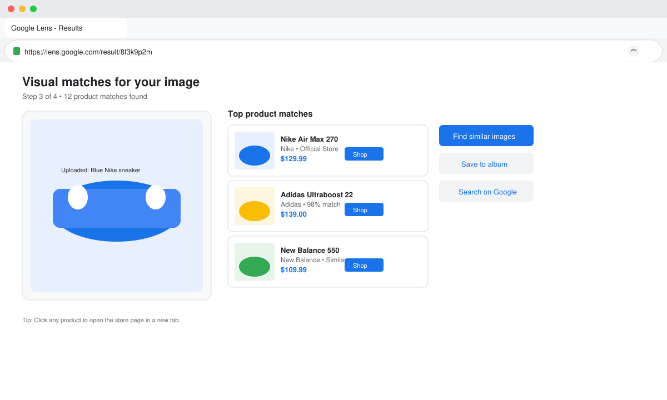The height and width of the screenshot is (400, 667).
Task: Click the 'Visual matches for your image' heading
Action: coord(111,82)
